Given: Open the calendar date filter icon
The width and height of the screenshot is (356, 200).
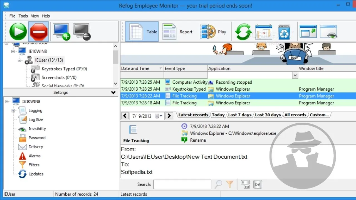Looking at the screenshot, I should 264,32.
